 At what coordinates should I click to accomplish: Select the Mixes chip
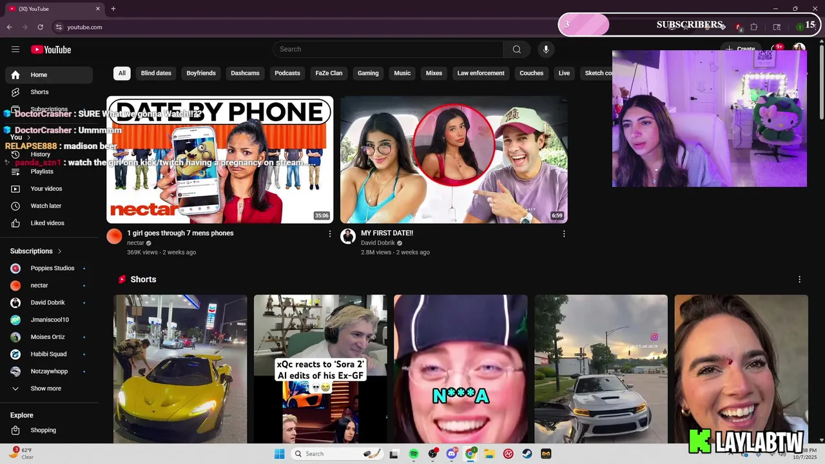pyautogui.click(x=434, y=73)
